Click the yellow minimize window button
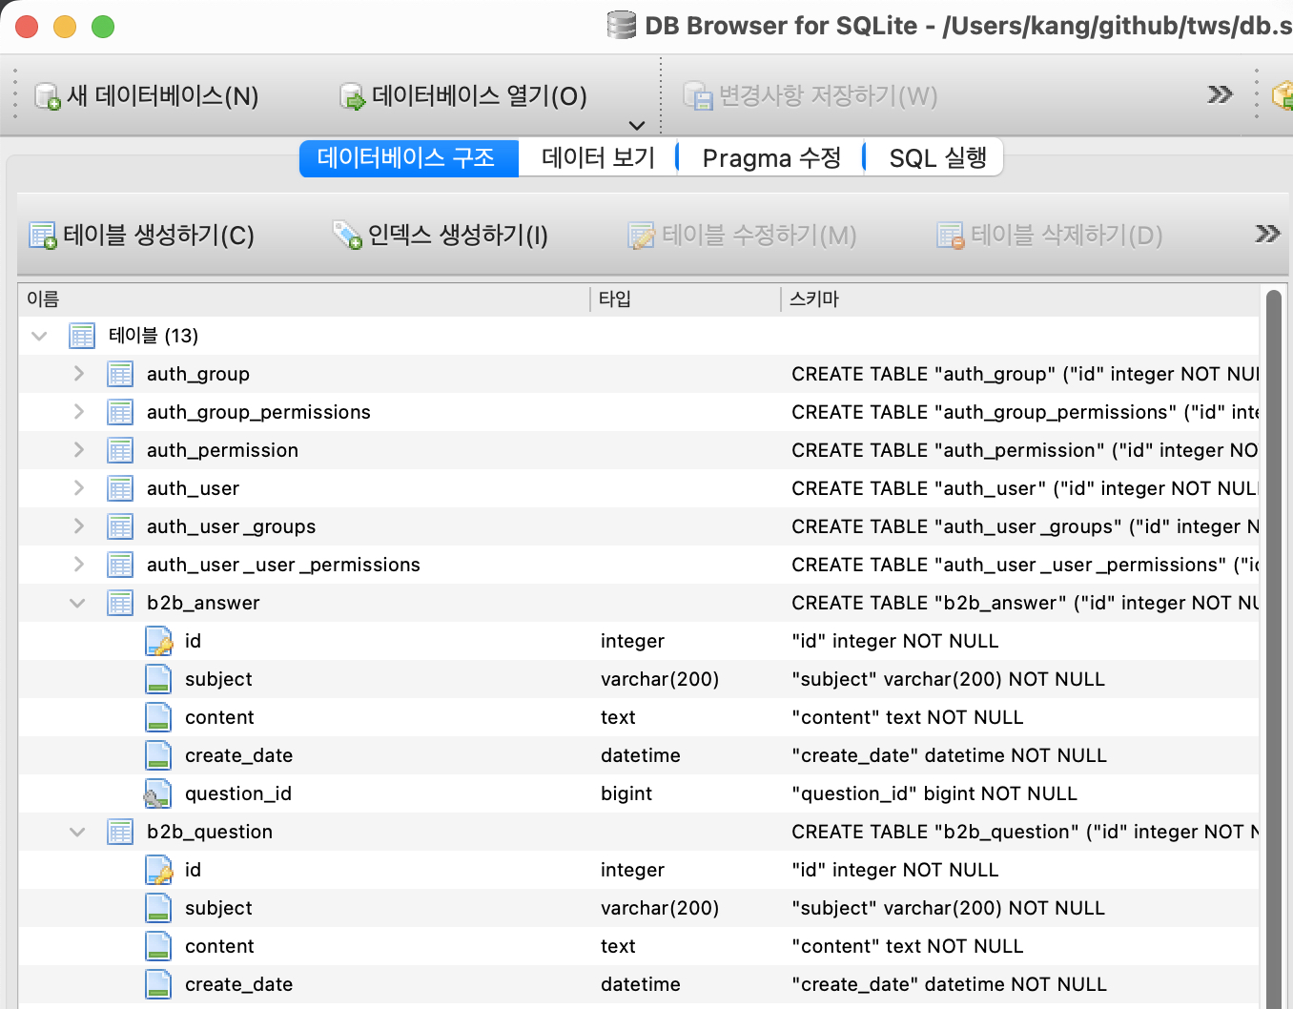 [x=65, y=27]
